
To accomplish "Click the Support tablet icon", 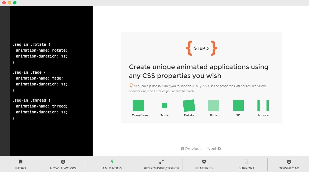I will click(246, 162).
